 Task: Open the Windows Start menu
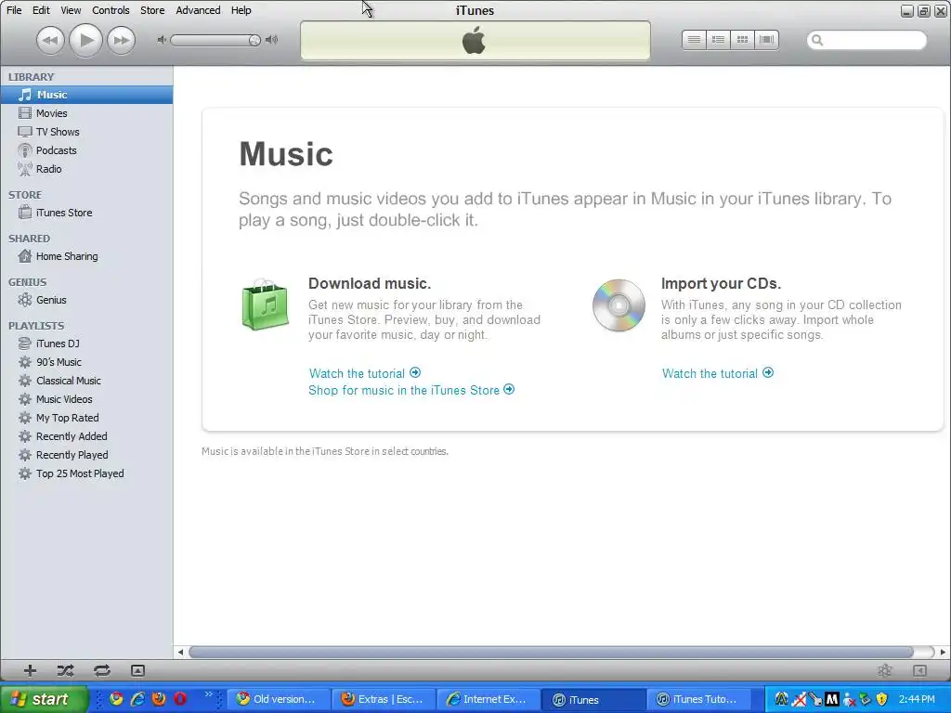(44, 699)
